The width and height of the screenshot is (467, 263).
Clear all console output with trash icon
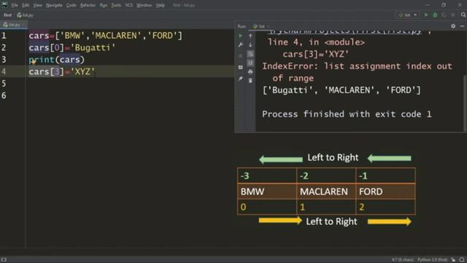[x=250, y=80]
